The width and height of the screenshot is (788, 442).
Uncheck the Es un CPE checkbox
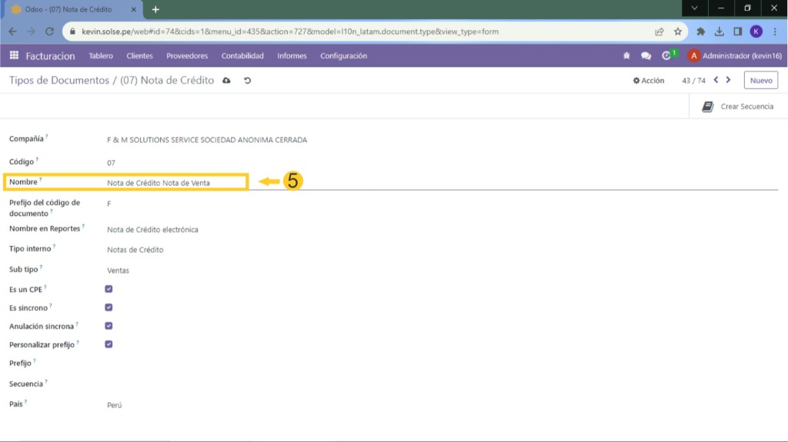pos(109,289)
